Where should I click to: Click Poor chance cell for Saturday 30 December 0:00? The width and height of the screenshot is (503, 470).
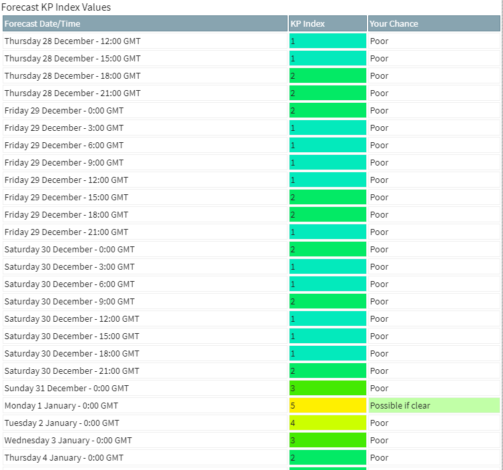tap(434, 249)
